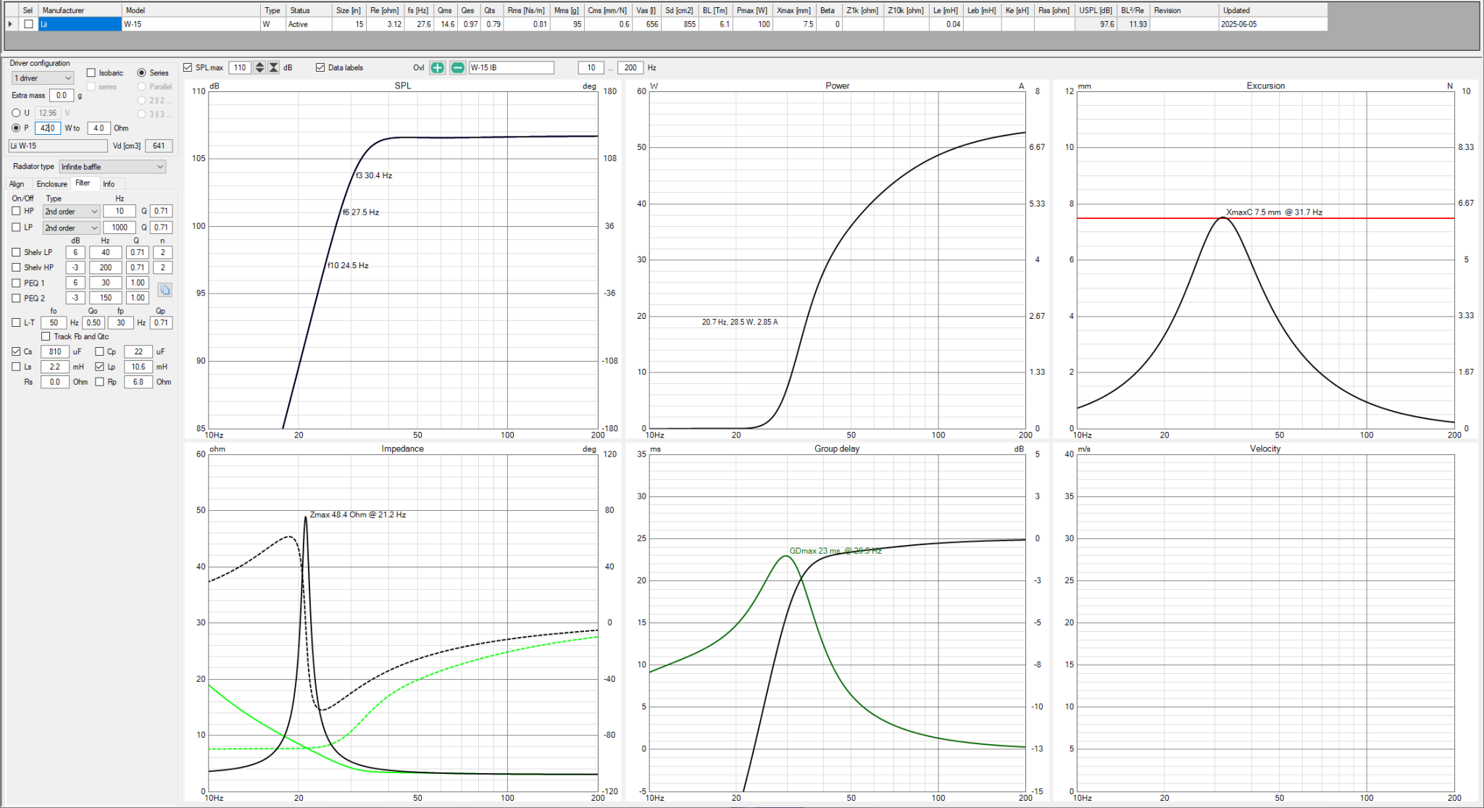This screenshot has height=808, width=1484.
Task: Click the load Ohm input showing 4.0
Action: pyautogui.click(x=99, y=128)
